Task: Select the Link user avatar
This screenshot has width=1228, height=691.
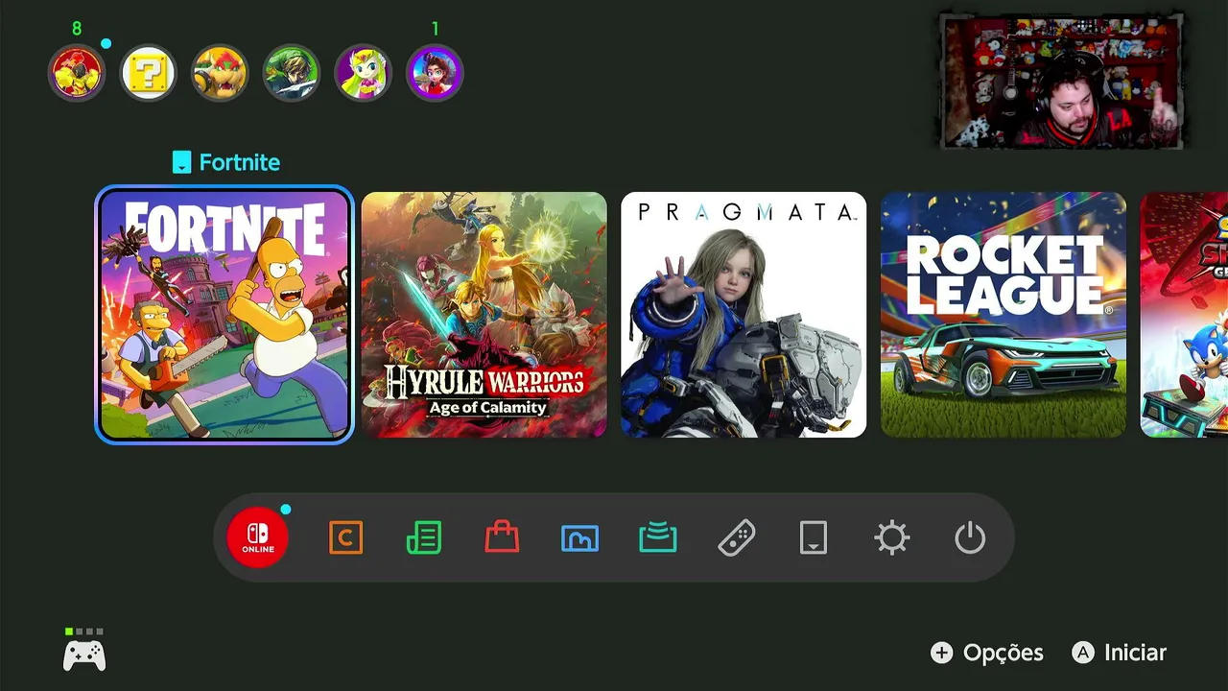Action: coord(292,73)
